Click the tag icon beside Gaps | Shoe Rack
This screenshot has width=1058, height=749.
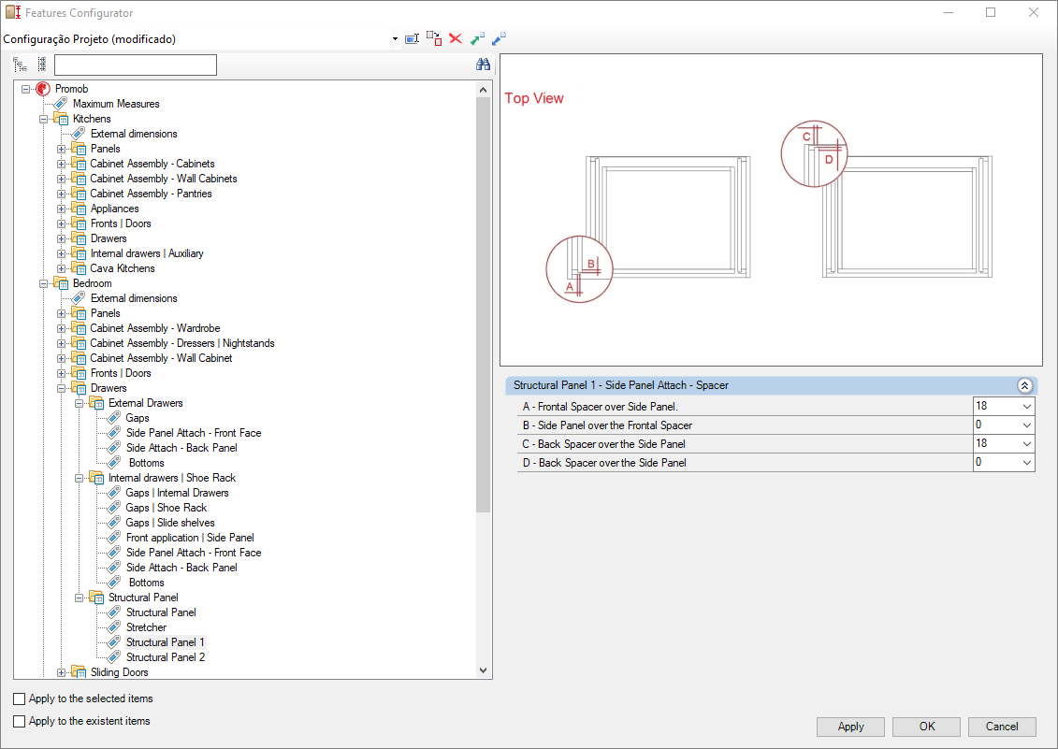114,508
